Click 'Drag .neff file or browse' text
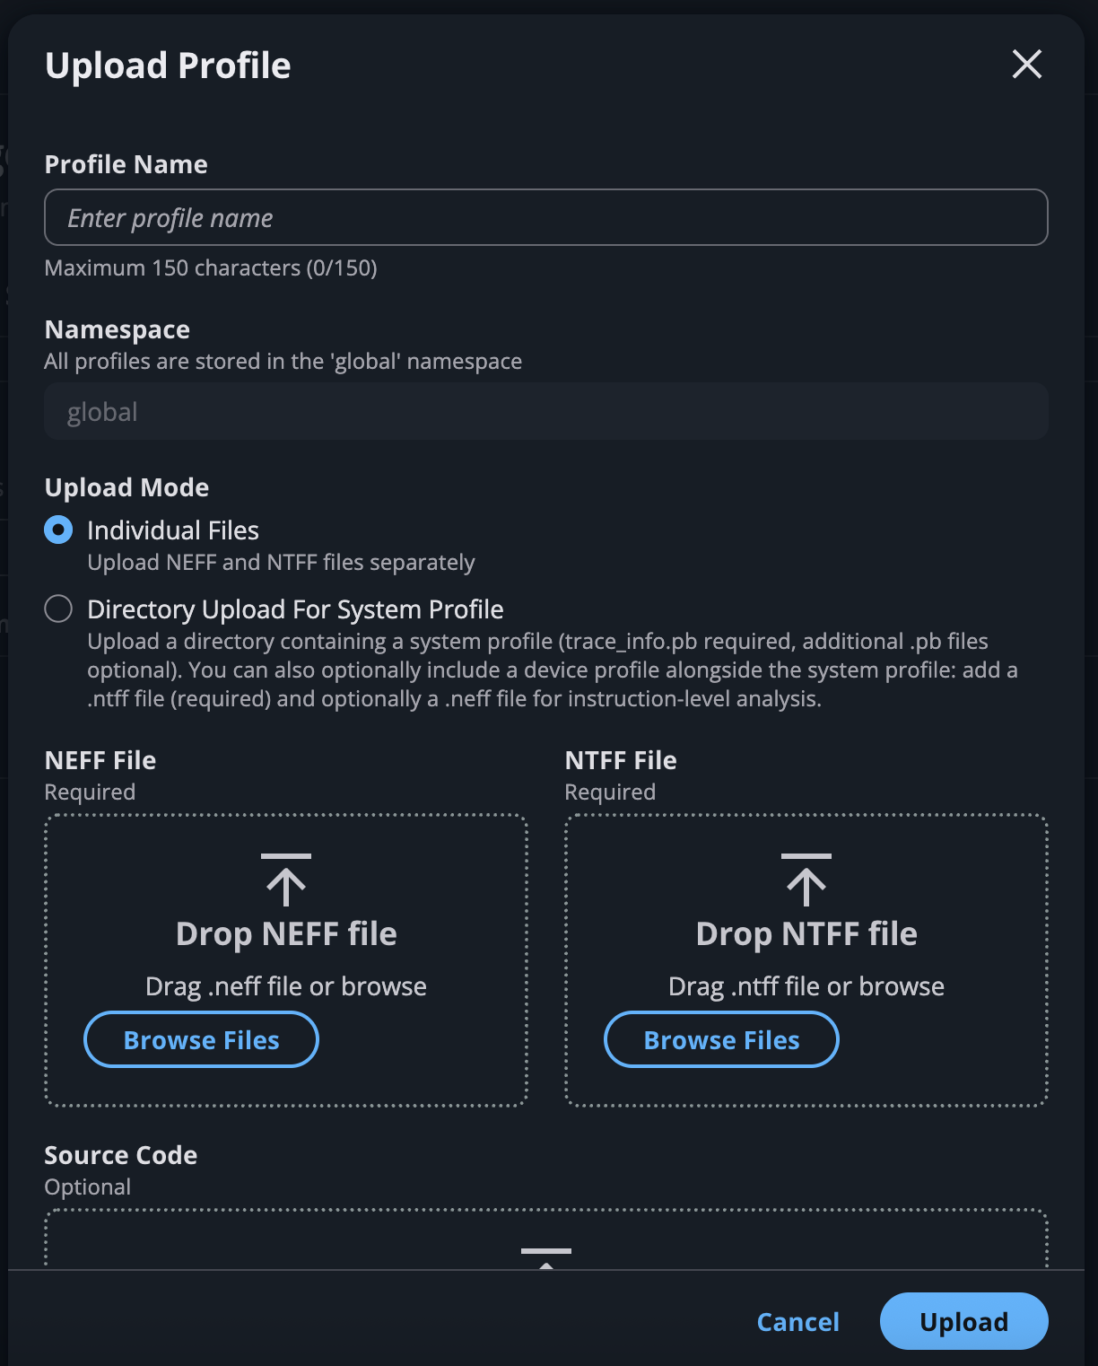The image size is (1098, 1366). [x=286, y=985]
